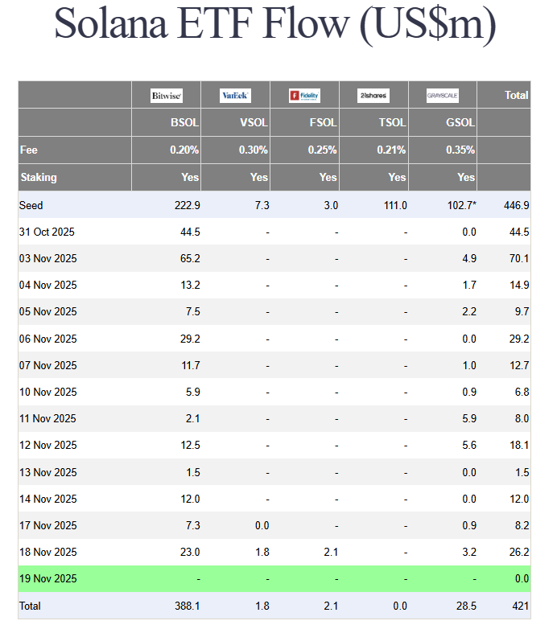Image resolution: width=557 pixels, height=629 pixels.
Task: Select the TSOL ticker header
Action: (392, 123)
